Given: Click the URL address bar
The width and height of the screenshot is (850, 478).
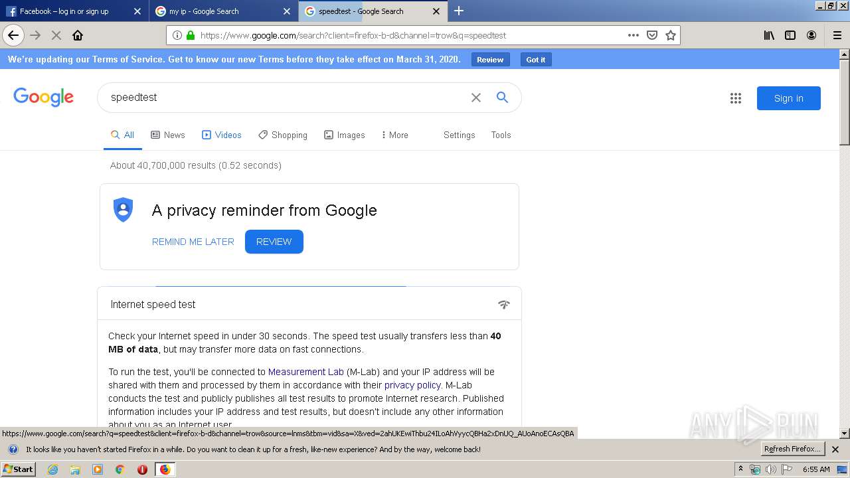Looking at the screenshot, I should [412, 35].
